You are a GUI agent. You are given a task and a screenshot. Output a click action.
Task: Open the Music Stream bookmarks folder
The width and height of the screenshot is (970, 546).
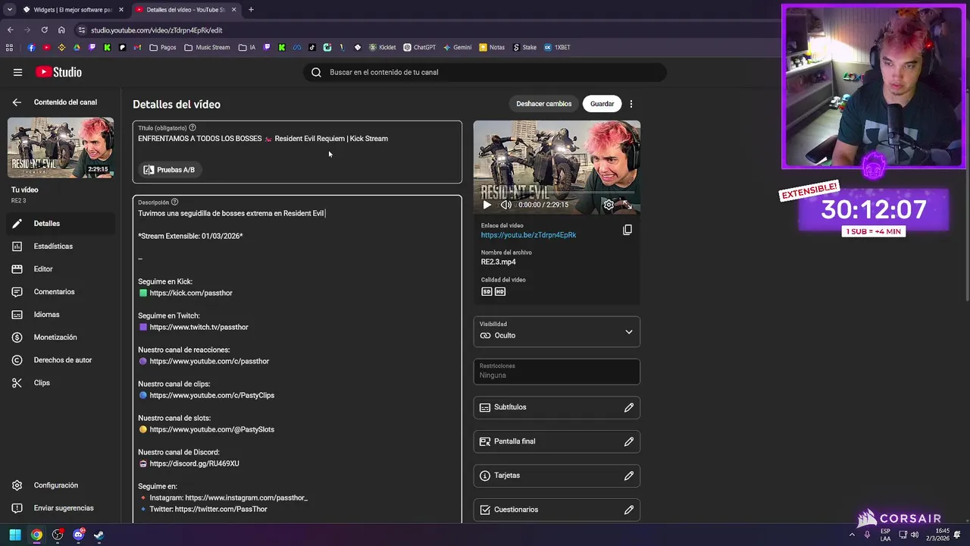(207, 47)
